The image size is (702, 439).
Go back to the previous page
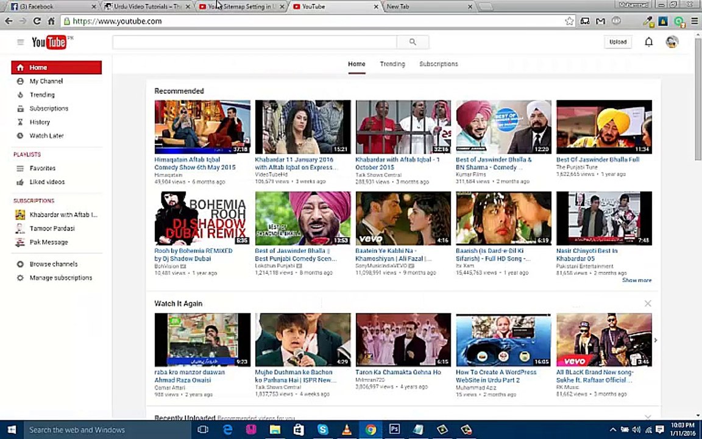coord(9,21)
